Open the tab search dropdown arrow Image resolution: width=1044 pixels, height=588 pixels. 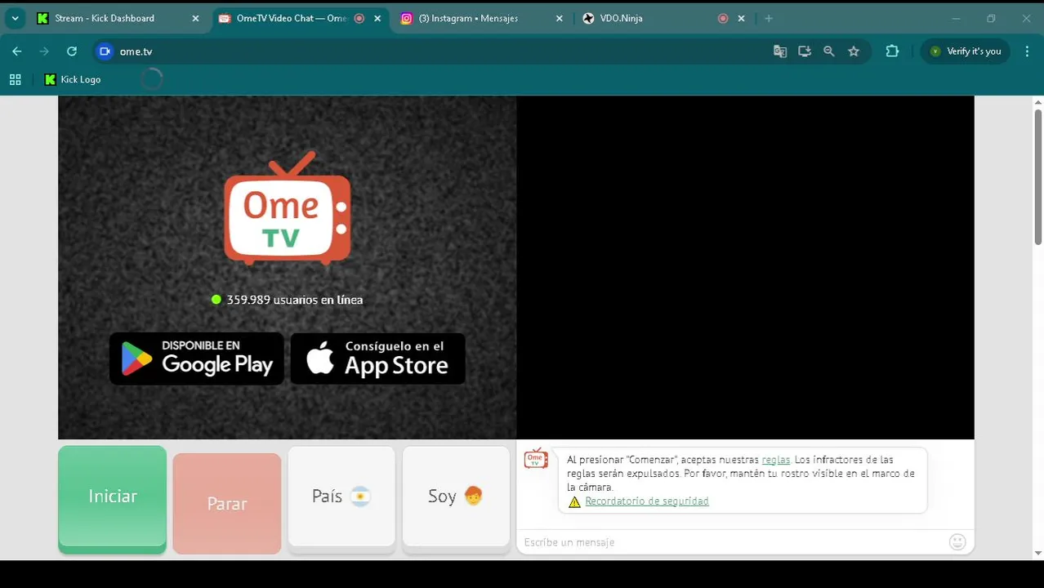[x=15, y=18]
